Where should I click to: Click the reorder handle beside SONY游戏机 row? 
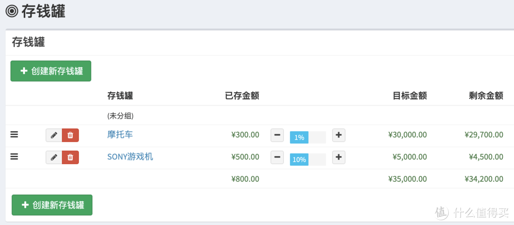click(x=14, y=157)
